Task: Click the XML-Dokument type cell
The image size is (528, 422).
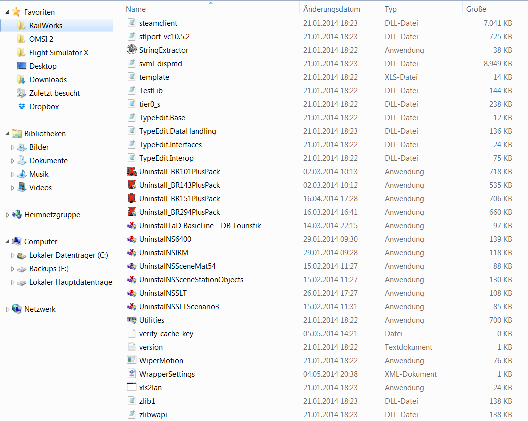Action: click(411, 374)
